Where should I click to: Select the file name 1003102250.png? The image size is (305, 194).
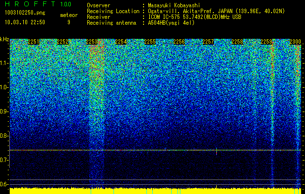(25, 13)
